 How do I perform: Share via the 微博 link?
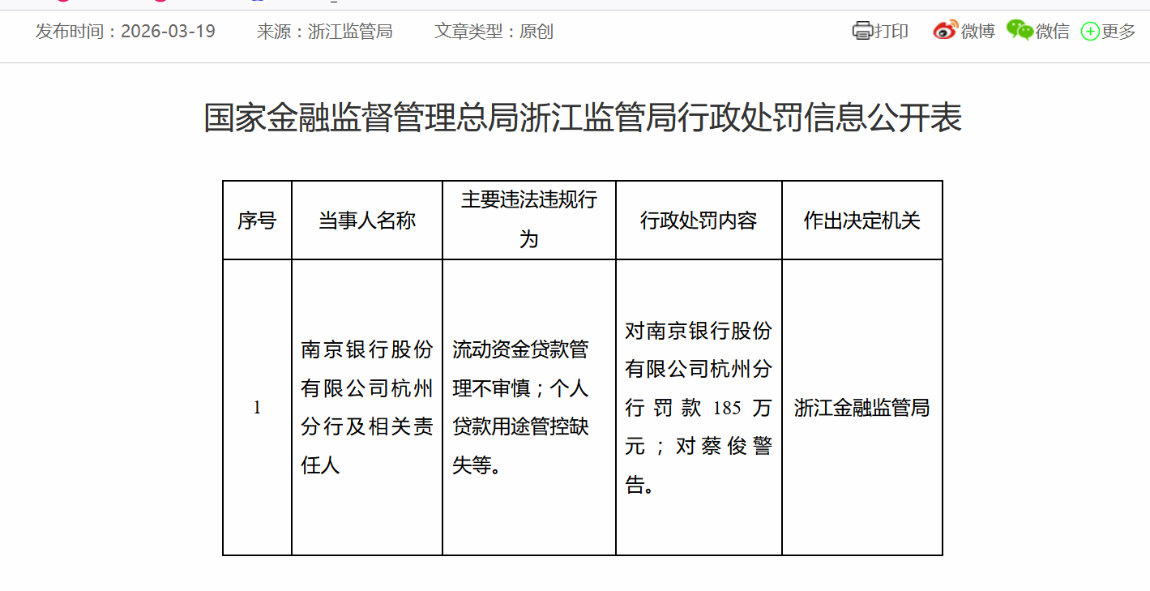coord(978,31)
